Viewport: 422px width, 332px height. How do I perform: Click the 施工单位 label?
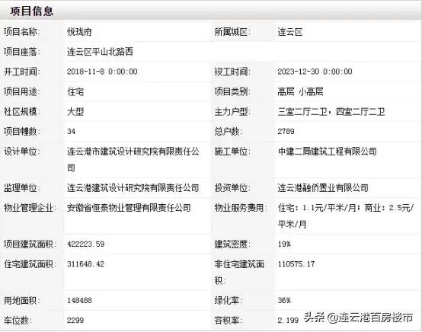232,152
